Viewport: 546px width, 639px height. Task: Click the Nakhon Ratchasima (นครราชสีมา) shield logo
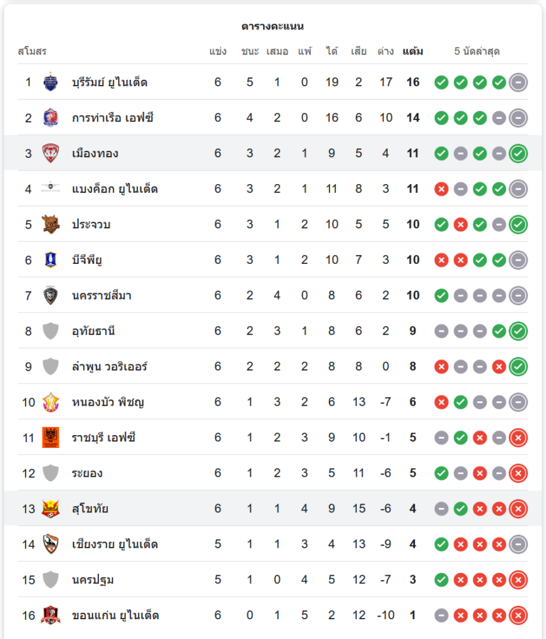(x=50, y=296)
